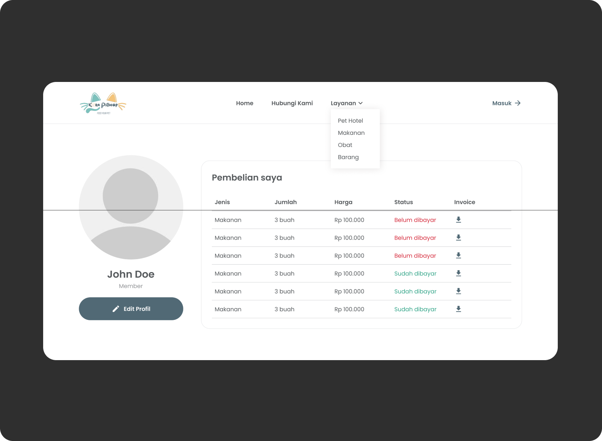This screenshot has width=602, height=441.
Task: Download invoice of the last Belum dibayar row
Action: pos(459,256)
